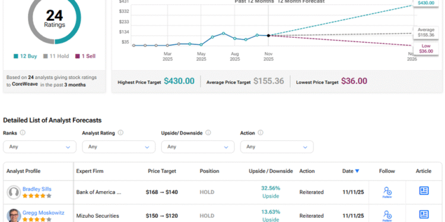The image size is (445, 222).
Task: Click the Low $36.00 forecast label
Action: pyautogui.click(x=426, y=49)
